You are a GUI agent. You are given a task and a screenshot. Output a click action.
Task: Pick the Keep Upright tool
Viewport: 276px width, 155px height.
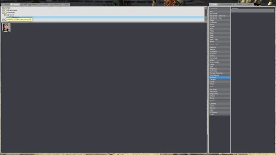[220, 62]
